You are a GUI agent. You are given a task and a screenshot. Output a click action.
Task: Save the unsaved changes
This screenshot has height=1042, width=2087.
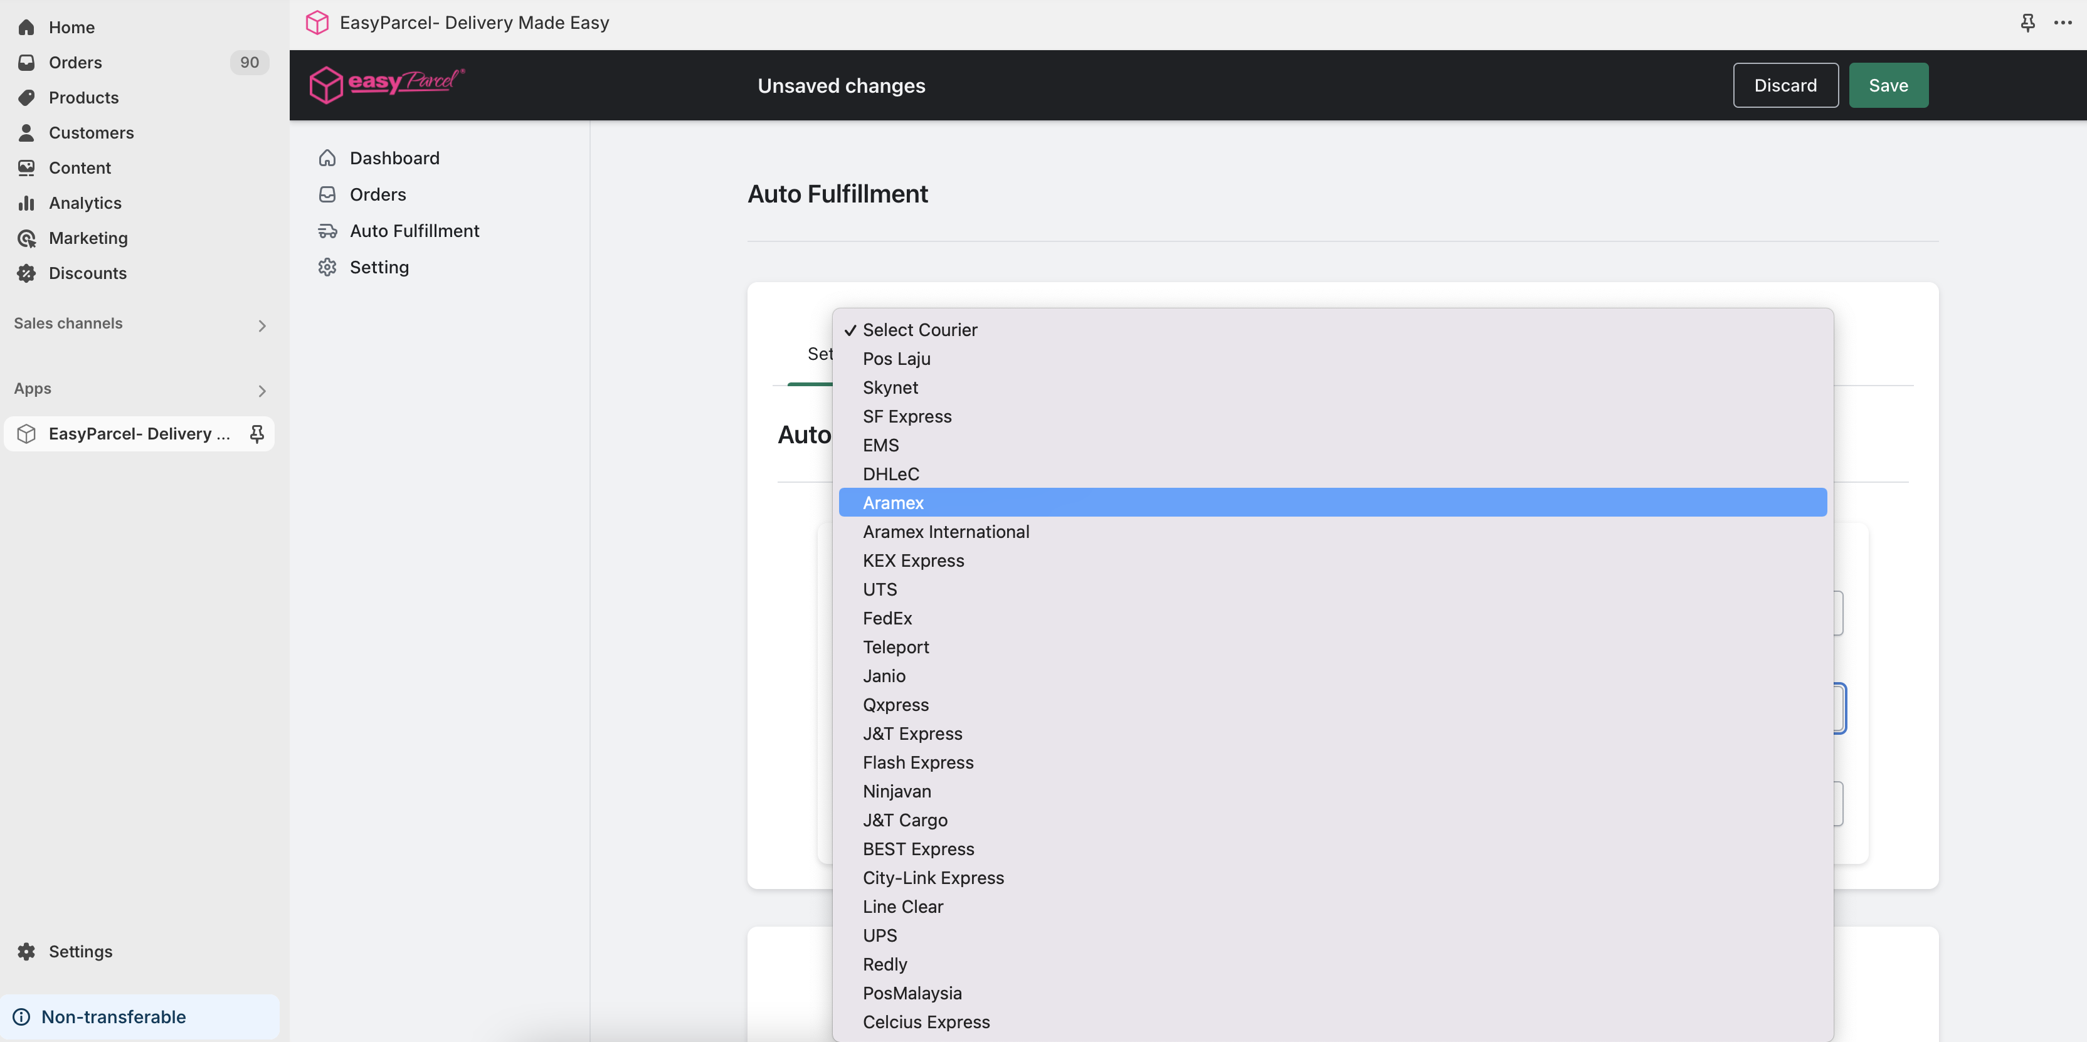(x=1888, y=85)
